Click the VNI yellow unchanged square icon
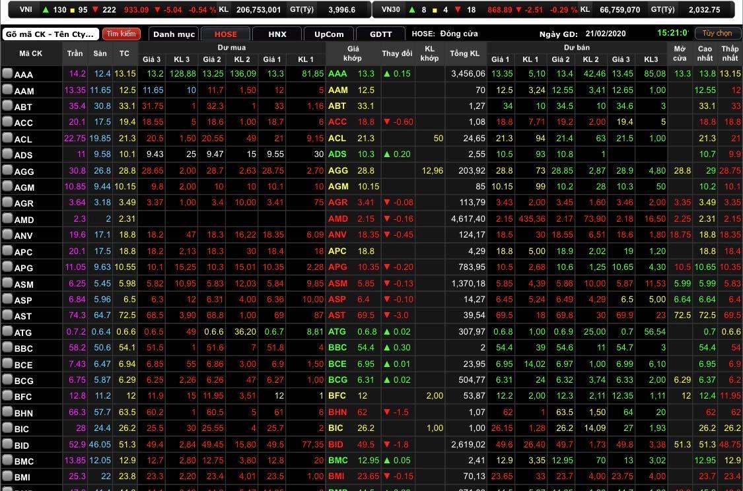This screenshot has width=743, height=491. click(72, 10)
